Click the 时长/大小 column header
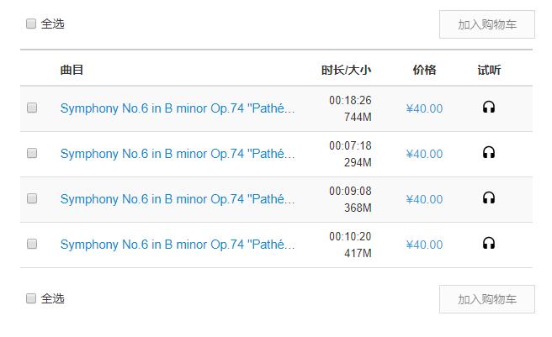This screenshot has height=337, width=552. point(346,70)
